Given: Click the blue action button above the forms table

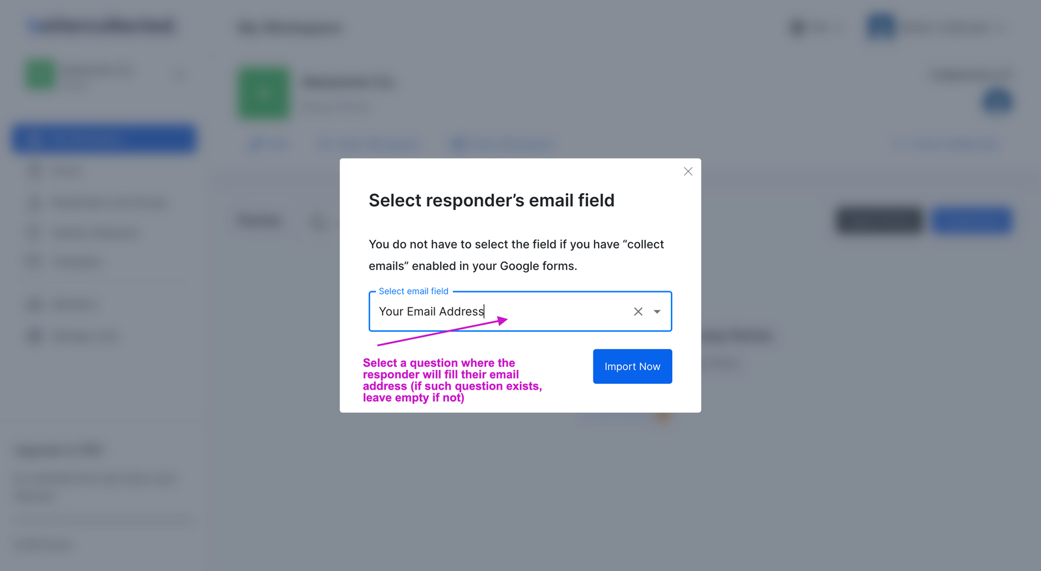Looking at the screenshot, I should tap(972, 220).
